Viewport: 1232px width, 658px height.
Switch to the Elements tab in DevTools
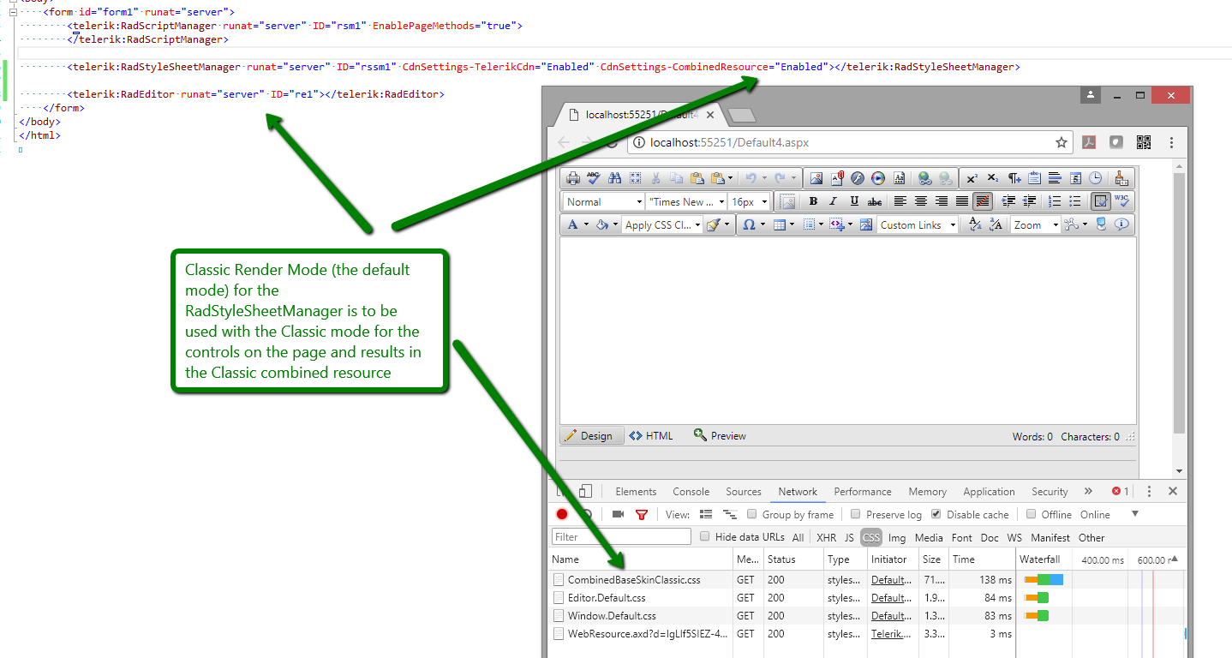636,492
